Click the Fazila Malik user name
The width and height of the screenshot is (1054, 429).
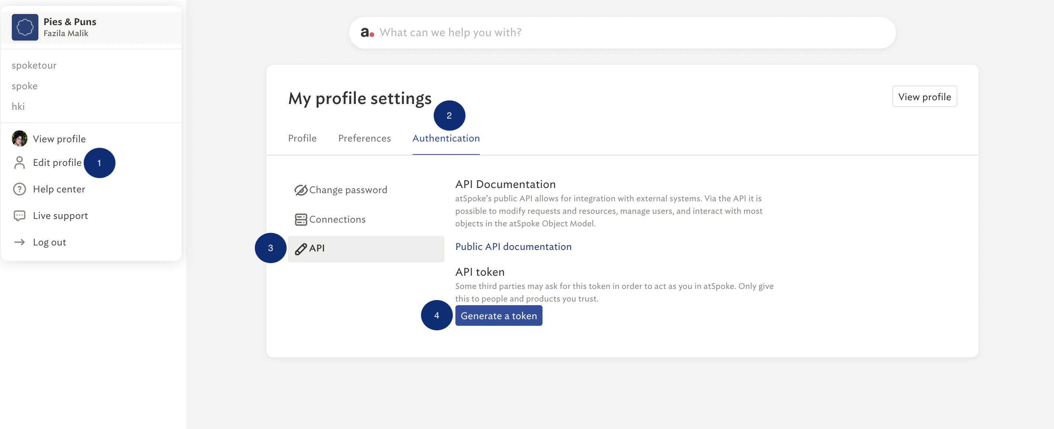pos(66,34)
